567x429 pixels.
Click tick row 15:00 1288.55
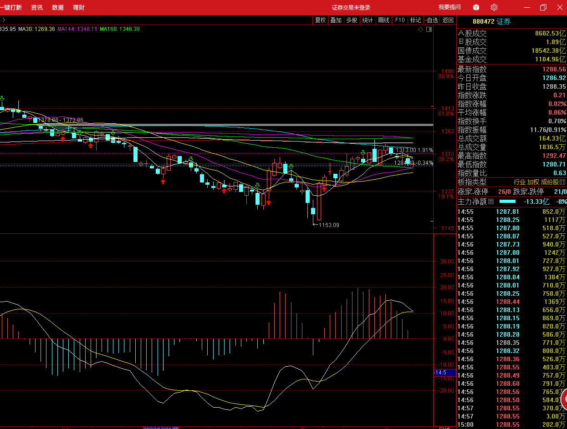coord(511,424)
